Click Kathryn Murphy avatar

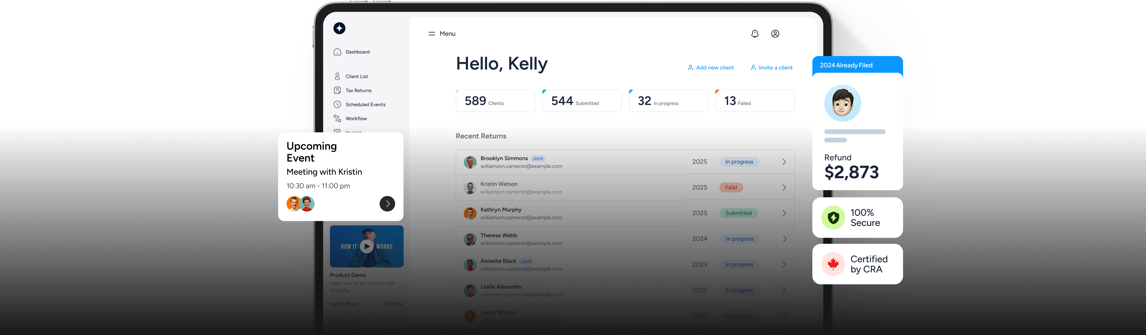(x=470, y=214)
